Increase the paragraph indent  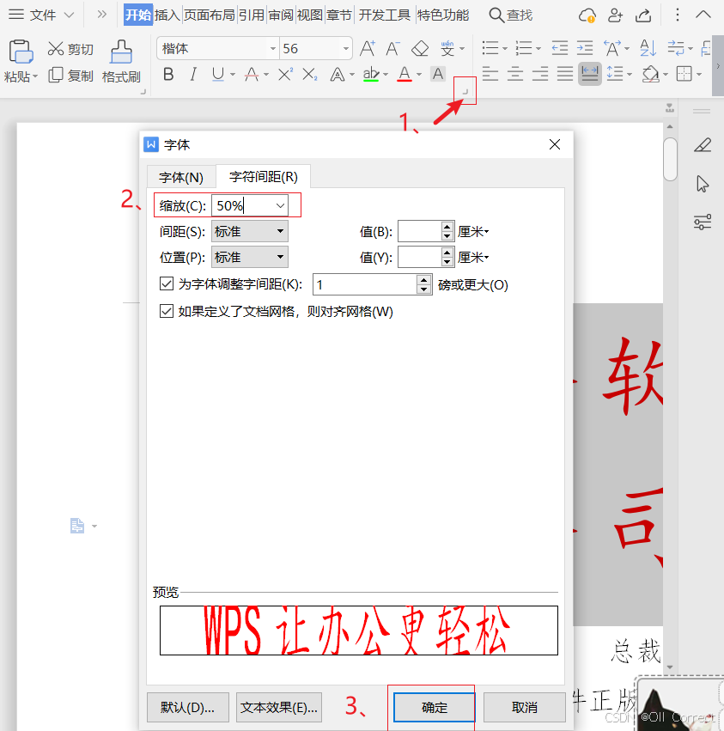click(x=585, y=48)
